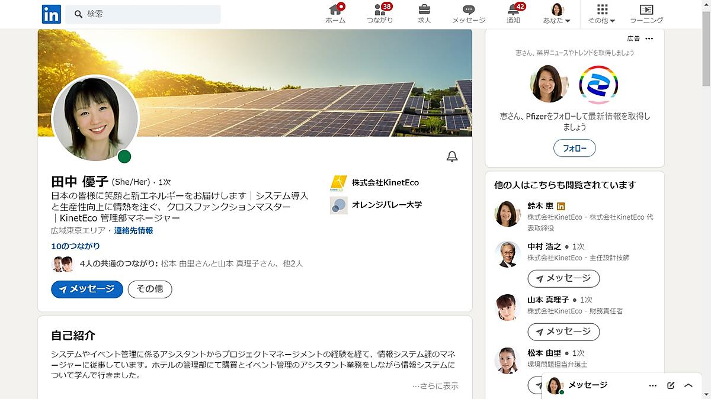Open the ホーム home icon
Viewport: 711px width, 399px height.
tap(335, 10)
